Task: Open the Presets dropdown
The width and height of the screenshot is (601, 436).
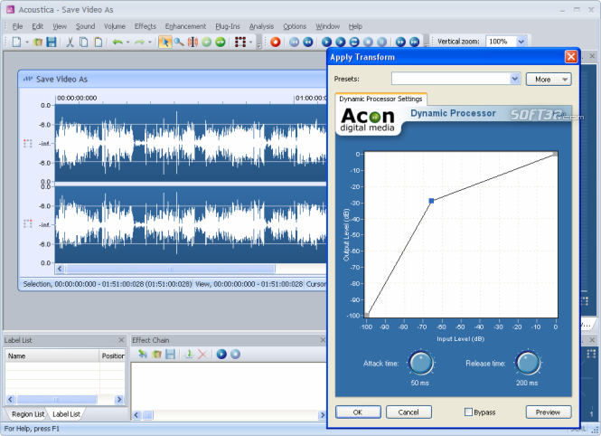Action: (x=514, y=79)
